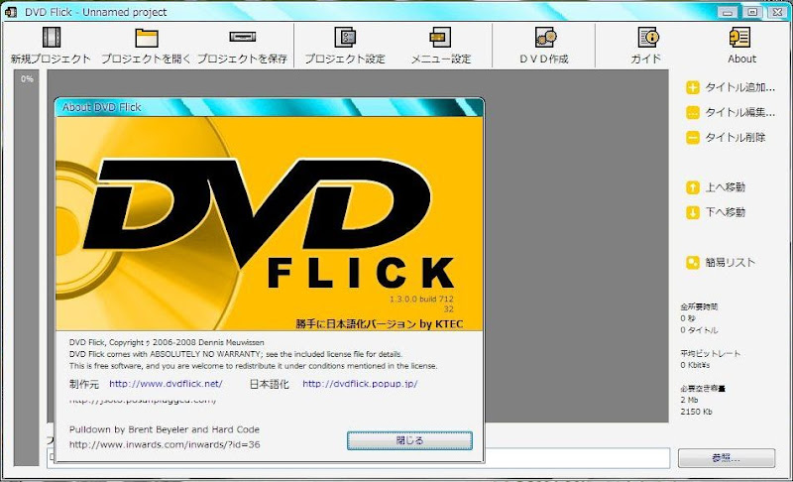This screenshot has width=793, height=482.
Task: Open the http://dvdflick.popup.jp/ link
Action: click(x=360, y=383)
